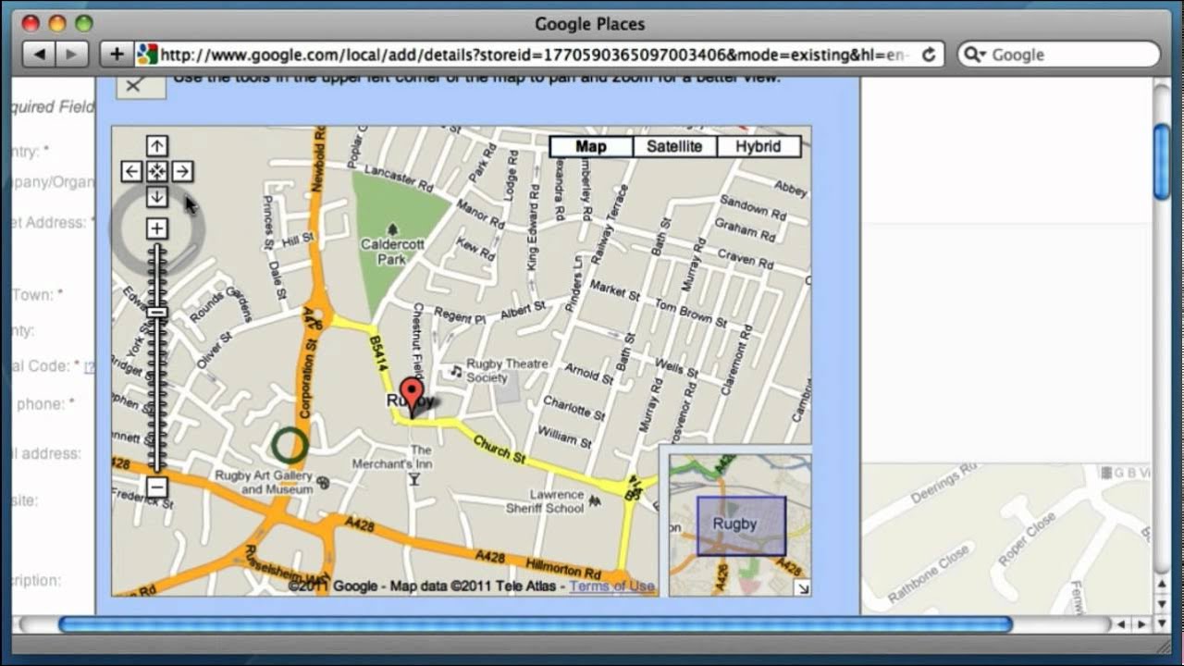Image resolution: width=1184 pixels, height=666 pixels.
Task: Pan the map up with arrow button
Action: tap(156, 146)
